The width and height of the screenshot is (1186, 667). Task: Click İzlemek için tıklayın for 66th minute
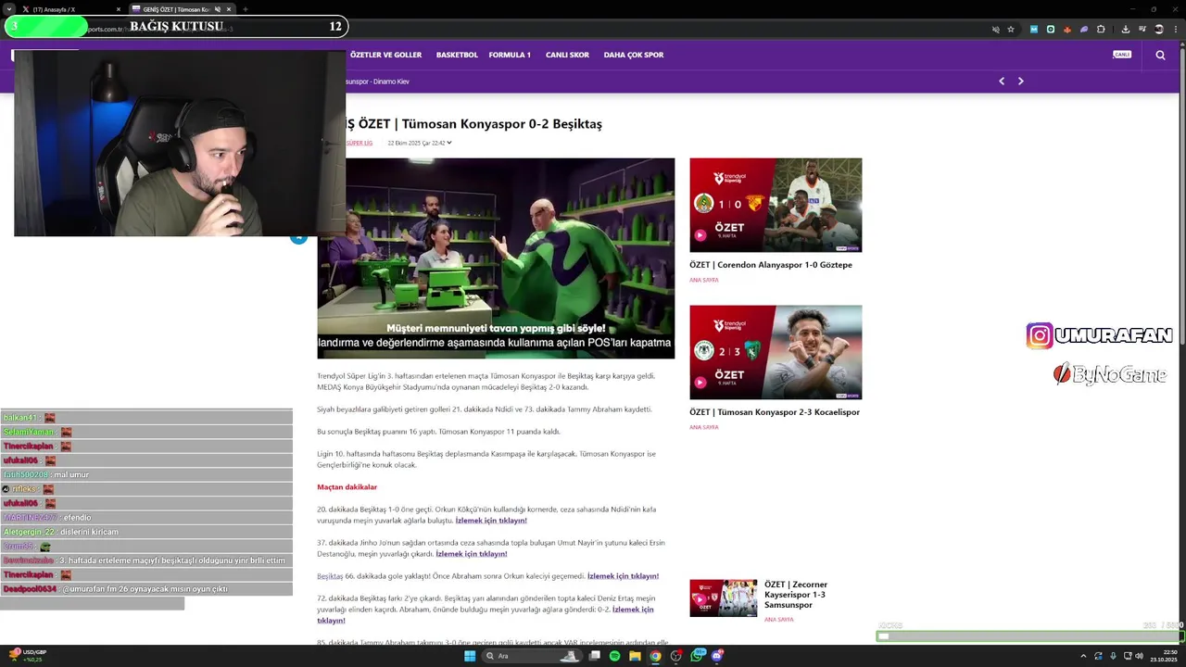tap(623, 576)
